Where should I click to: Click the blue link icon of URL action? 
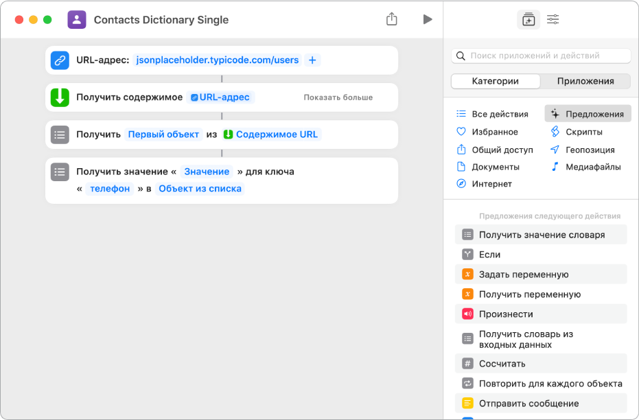coord(60,60)
